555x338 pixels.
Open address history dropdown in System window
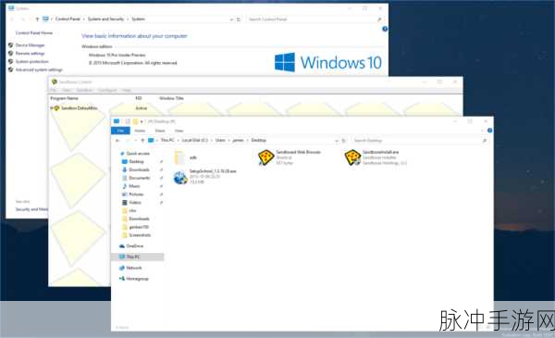click(x=231, y=19)
